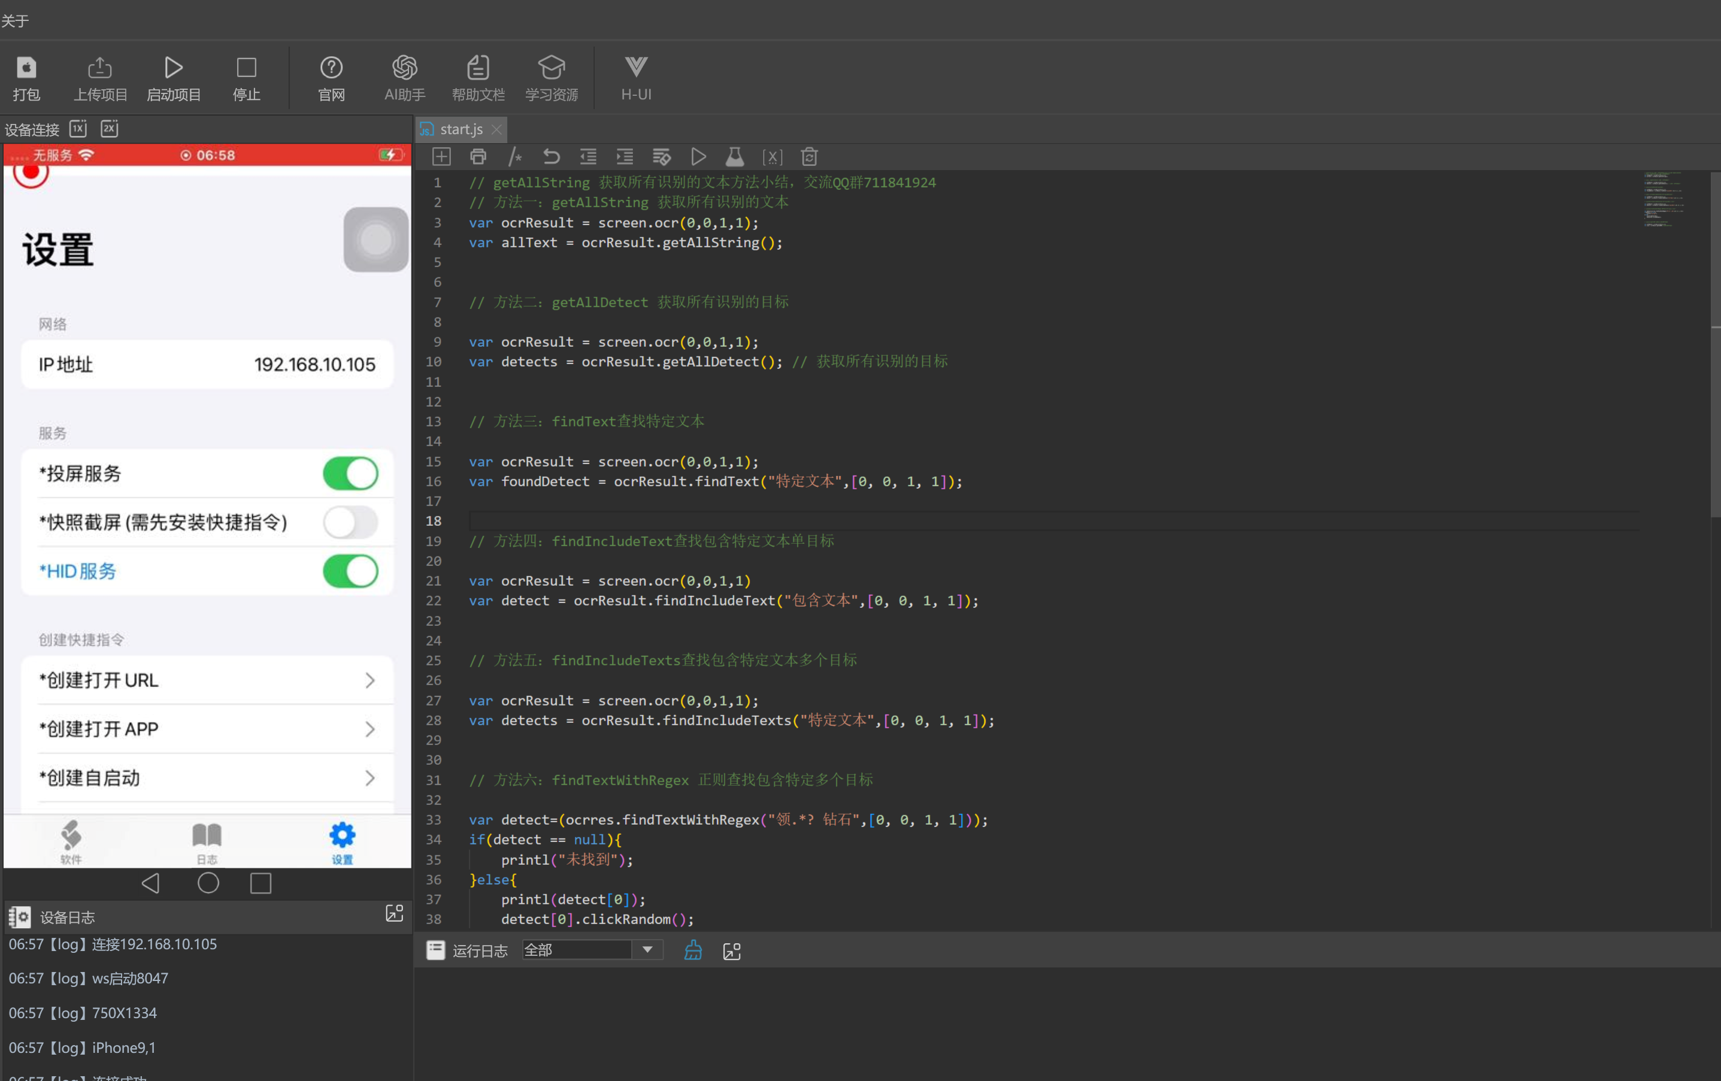The image size is (1721, 1081).
Task: Run script with editor play icon
Action: pos(698,156)
